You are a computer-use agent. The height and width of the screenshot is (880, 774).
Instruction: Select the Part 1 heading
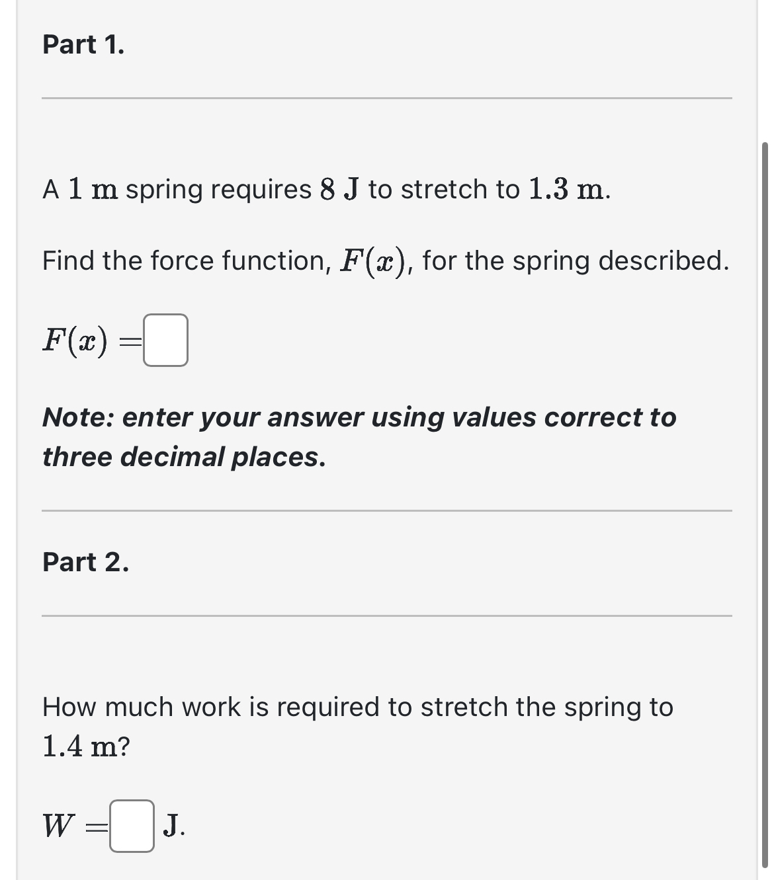pos(83,45)
